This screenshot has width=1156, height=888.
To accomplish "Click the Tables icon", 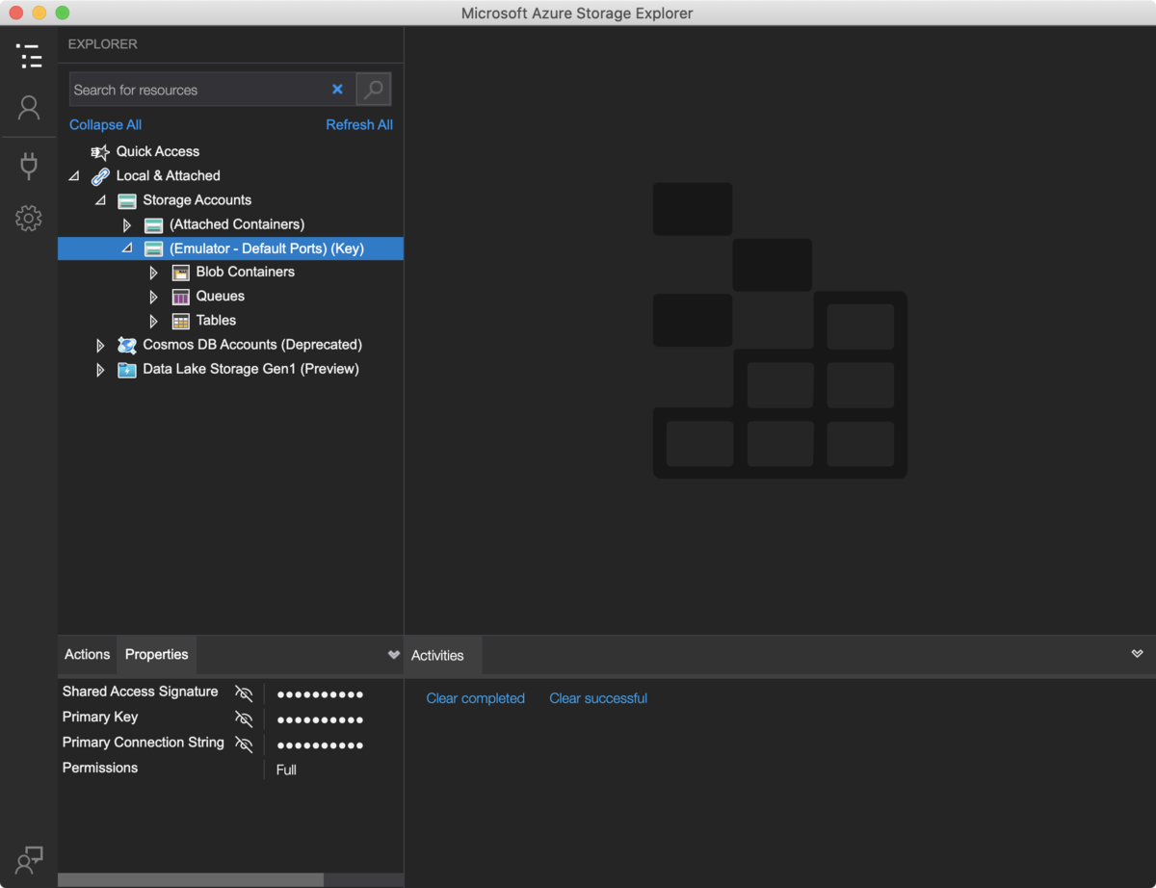I will (x=180, y=321).
